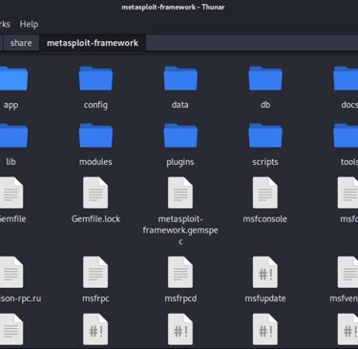The height and width of the screenshot is (349, 358).
Task: Click the window title metasploit-framework - Thunar
Action: tap(173, 7)
